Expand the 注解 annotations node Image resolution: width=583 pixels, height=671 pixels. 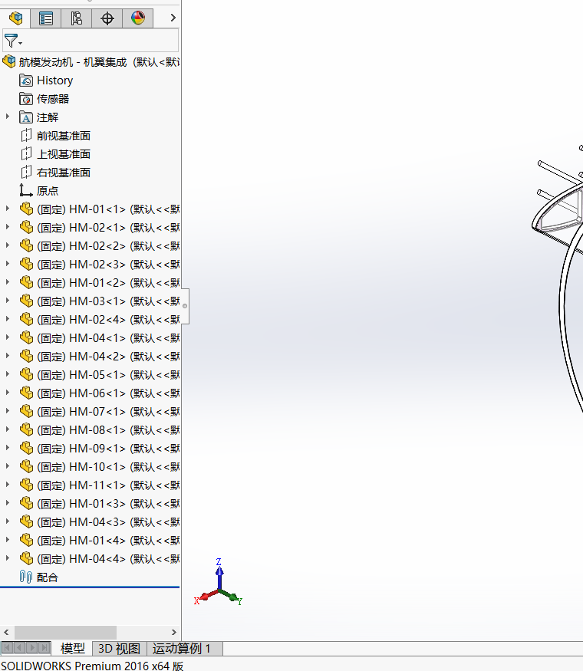(7, 117)
